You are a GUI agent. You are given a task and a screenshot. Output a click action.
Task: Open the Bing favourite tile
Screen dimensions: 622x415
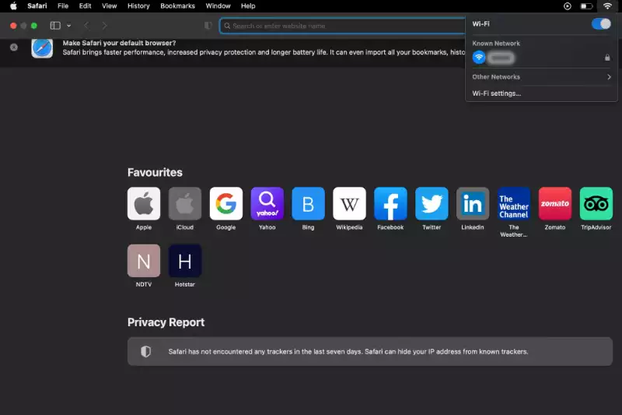click(308, 203)
